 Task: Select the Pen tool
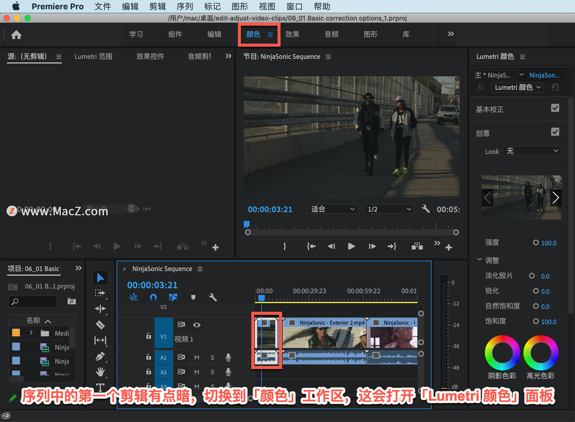[100, 356]
